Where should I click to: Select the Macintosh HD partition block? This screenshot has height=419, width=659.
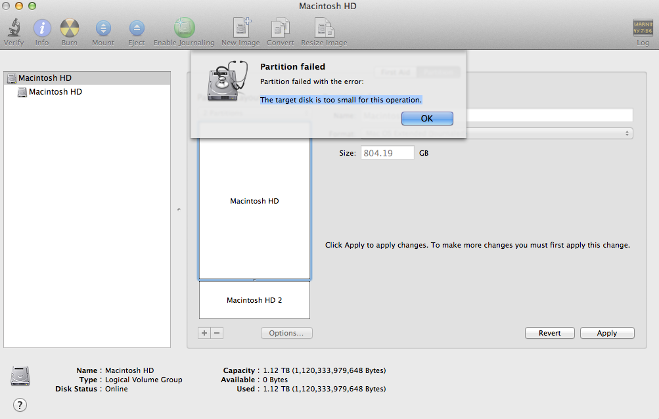254,201
